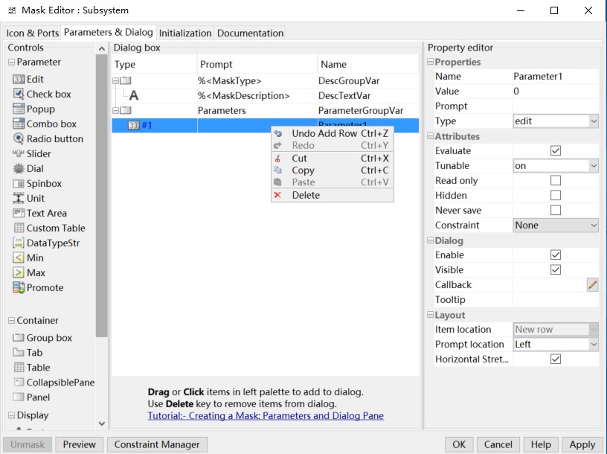Click the Cut scissors icon in context menu
The image size is (607, 454).
[277, 158]
